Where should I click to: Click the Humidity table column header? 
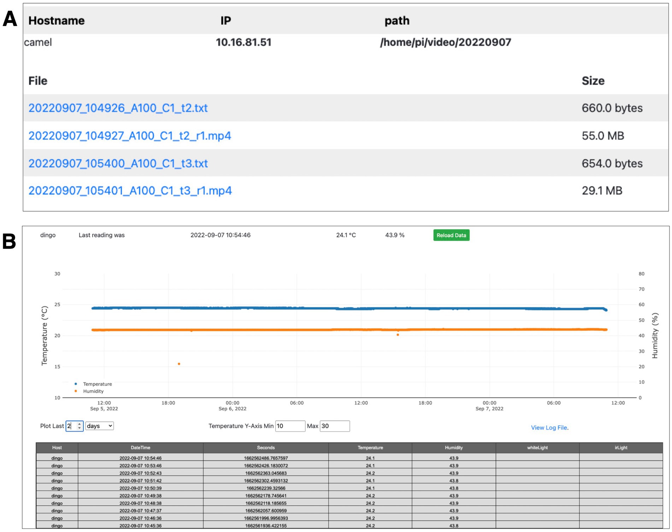click(x=454, y=448)
